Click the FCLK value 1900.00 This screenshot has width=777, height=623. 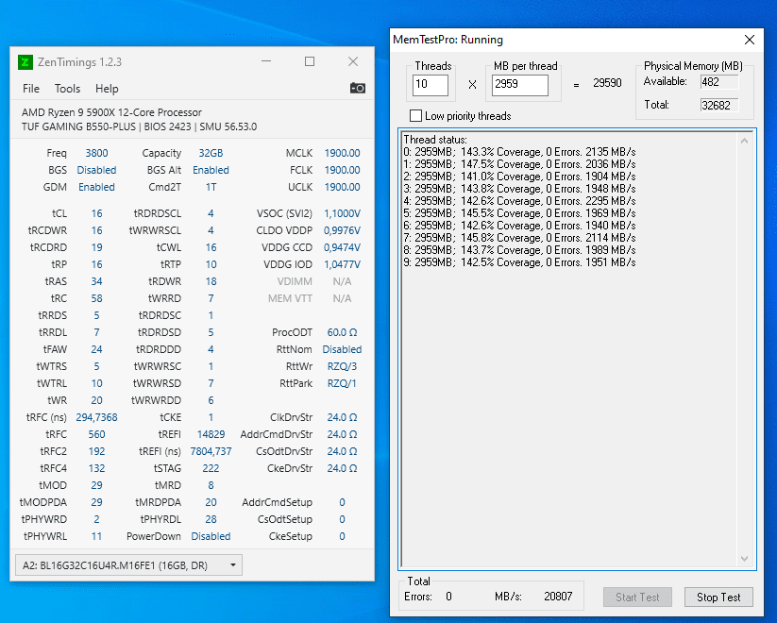coord(342,170)
